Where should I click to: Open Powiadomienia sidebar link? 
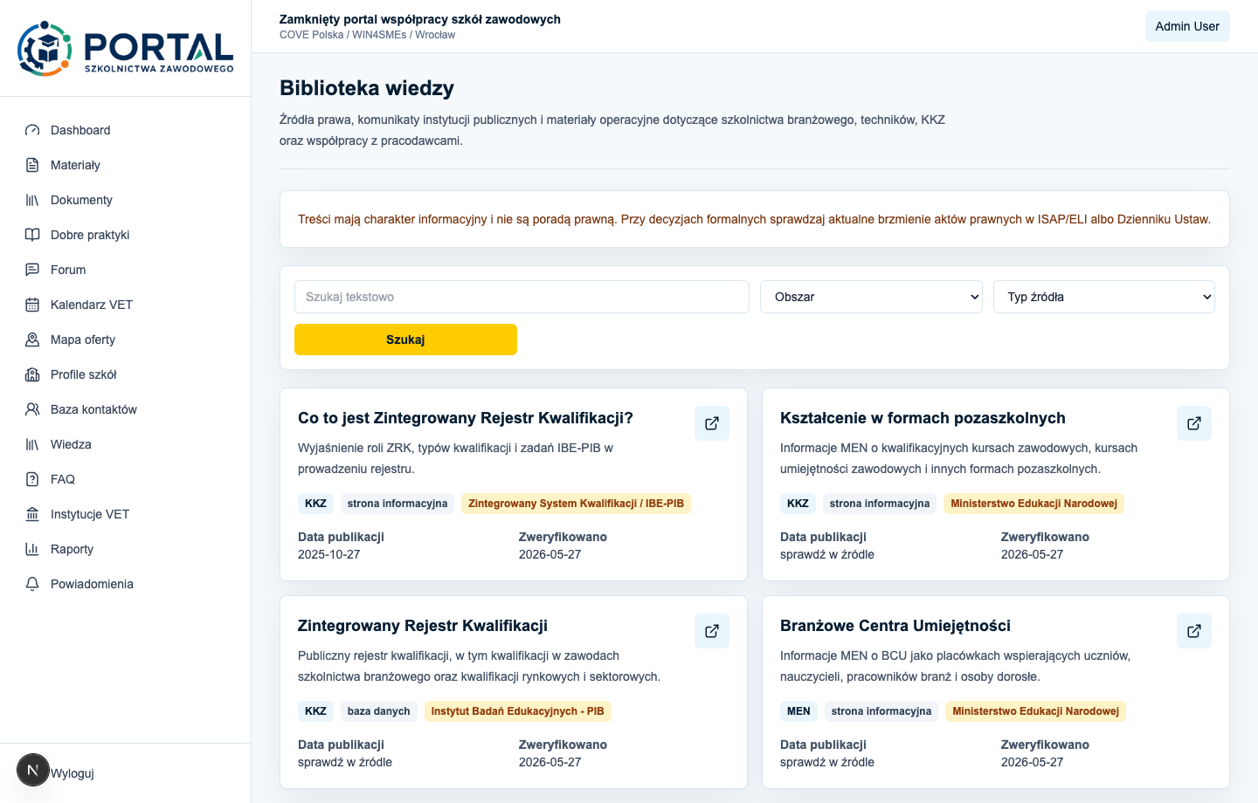[126, 584]
